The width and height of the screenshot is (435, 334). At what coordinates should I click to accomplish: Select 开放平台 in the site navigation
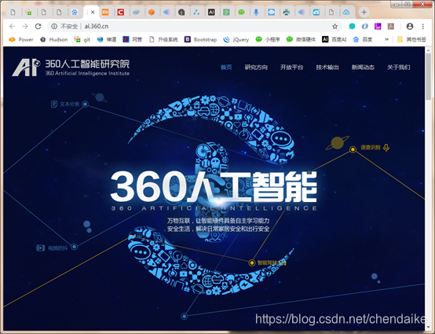pos(291,67)
